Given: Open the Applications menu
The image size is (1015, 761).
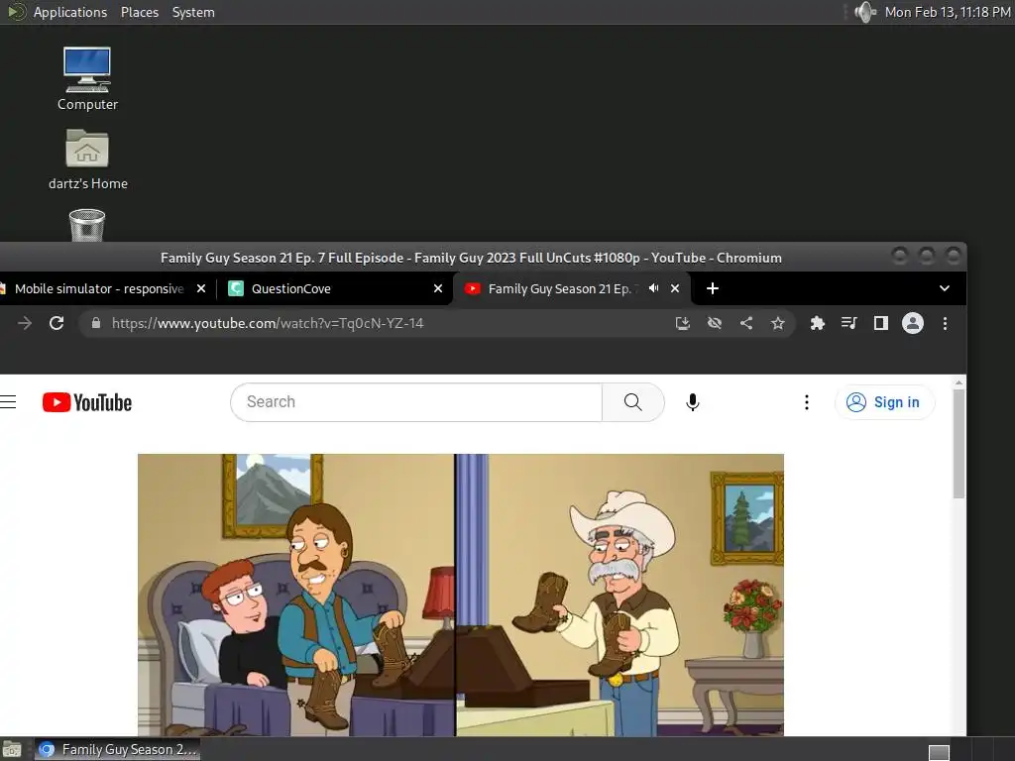Looking at the screenshot, I should pos(70,12).
